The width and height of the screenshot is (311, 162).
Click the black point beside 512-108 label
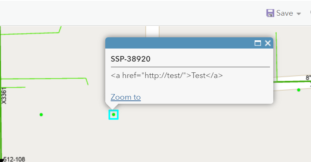point(1,161)
